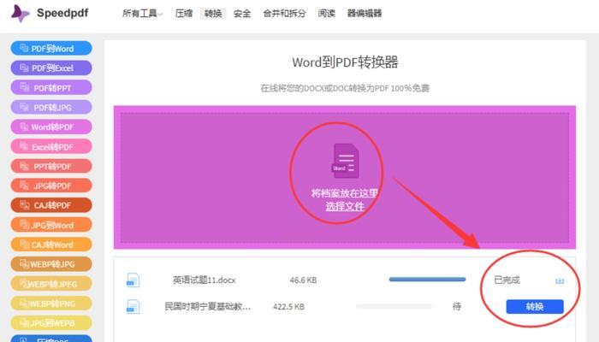Select WEBP转PNG in sidebar
The width and height of the screenshot is (599, 342).
coord(51,304)
